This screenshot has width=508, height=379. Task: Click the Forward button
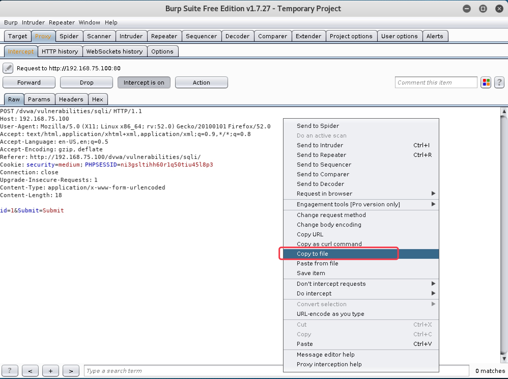pos(29,83)
